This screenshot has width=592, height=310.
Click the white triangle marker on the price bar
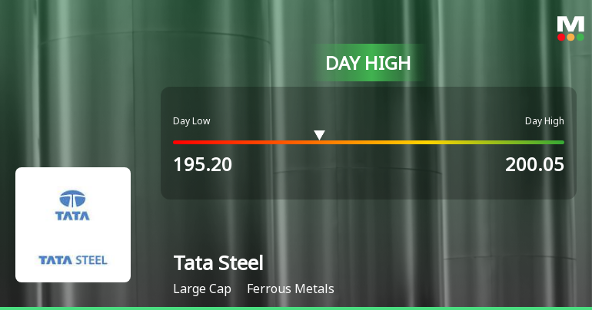click(x=319, y=135)
